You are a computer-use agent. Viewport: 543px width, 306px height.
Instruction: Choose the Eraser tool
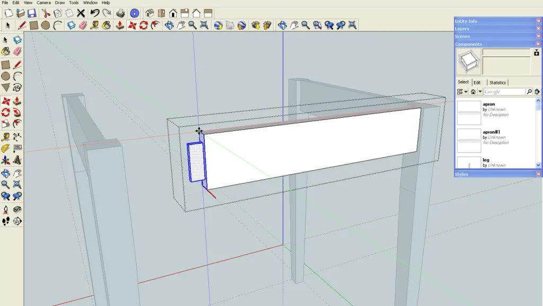pos(16,52)
